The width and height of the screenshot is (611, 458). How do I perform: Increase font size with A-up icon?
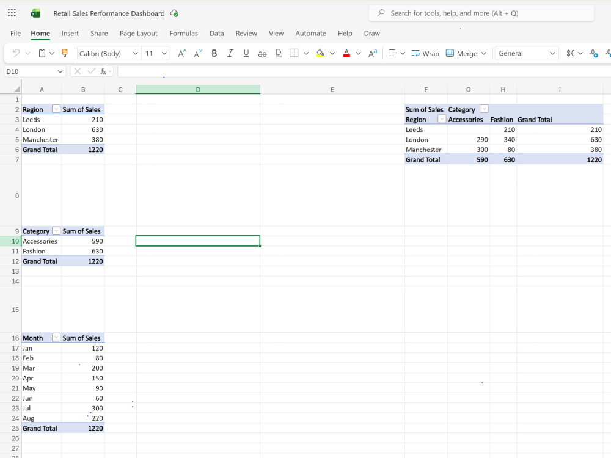182,53
